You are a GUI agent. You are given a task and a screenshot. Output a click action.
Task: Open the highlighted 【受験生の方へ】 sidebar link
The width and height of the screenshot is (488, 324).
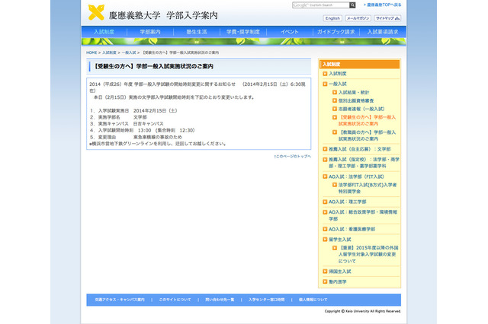368,120
